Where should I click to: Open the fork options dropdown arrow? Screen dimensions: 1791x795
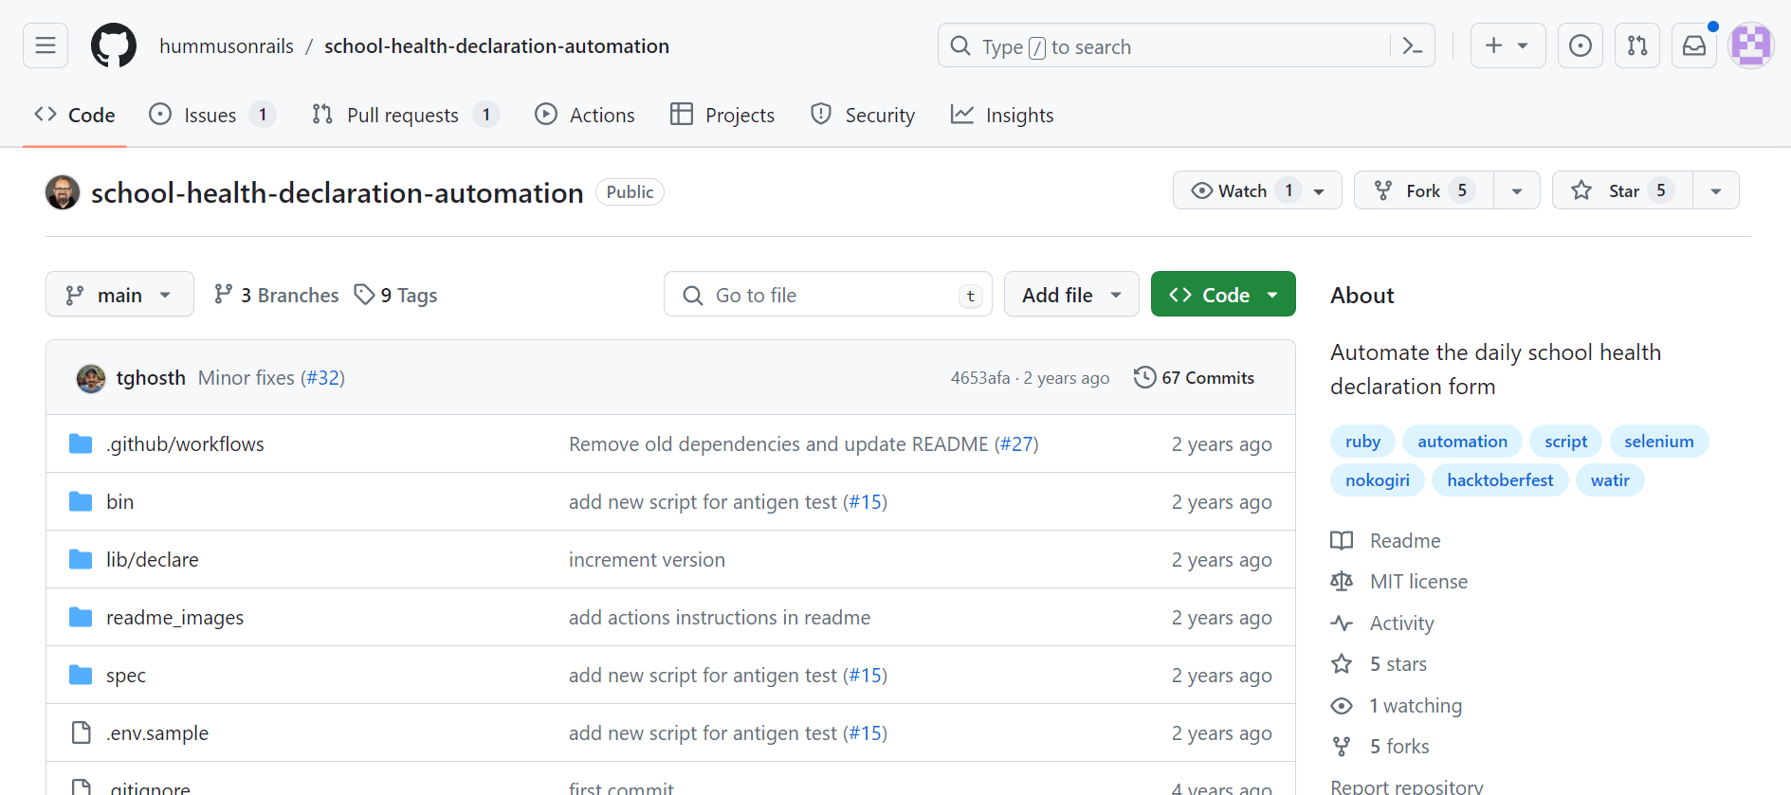click(1516, 190)
